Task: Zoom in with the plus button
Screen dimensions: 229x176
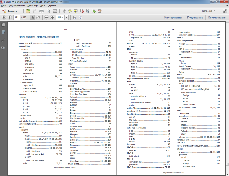Action: (52, 17)
